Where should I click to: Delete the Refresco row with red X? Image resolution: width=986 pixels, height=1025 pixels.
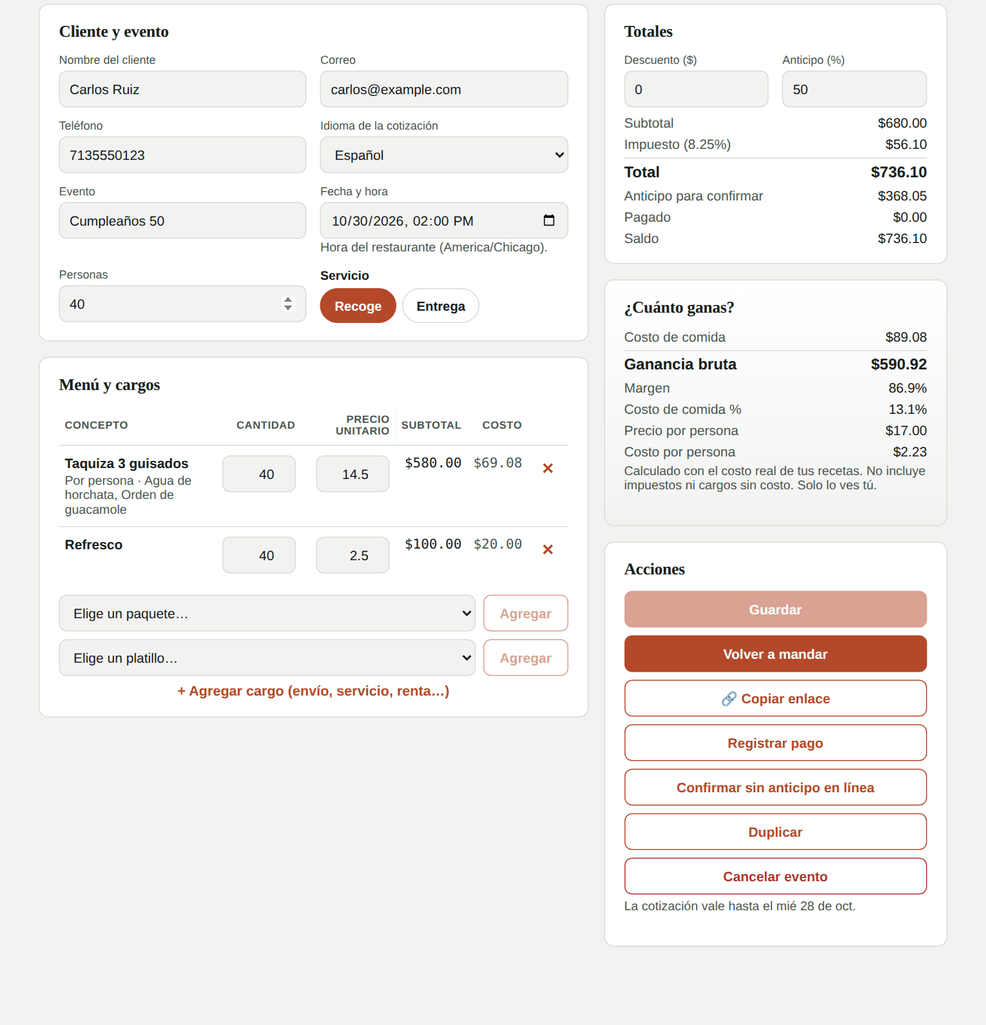548,550
